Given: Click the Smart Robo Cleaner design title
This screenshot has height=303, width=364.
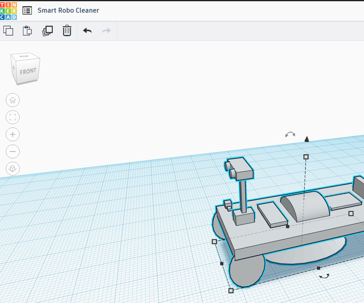Looking at the screenshot, I should pyautogui.click(x=68, y=11).
